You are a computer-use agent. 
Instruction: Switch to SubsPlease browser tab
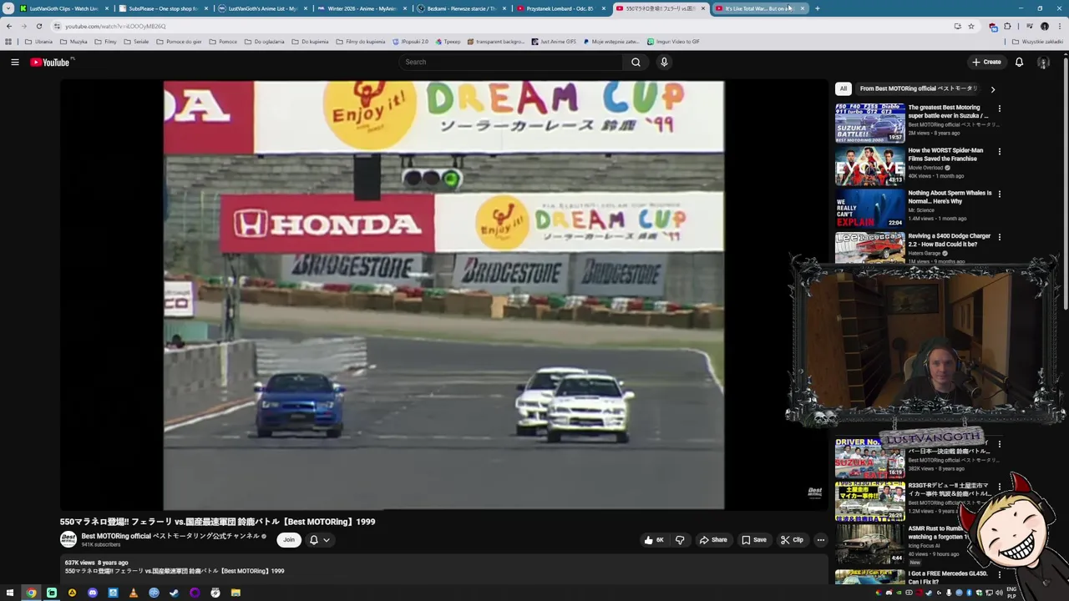click(162, 8)
